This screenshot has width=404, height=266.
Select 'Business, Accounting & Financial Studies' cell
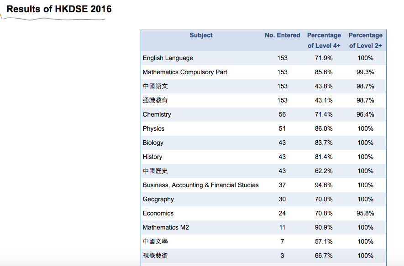point(200,185)
